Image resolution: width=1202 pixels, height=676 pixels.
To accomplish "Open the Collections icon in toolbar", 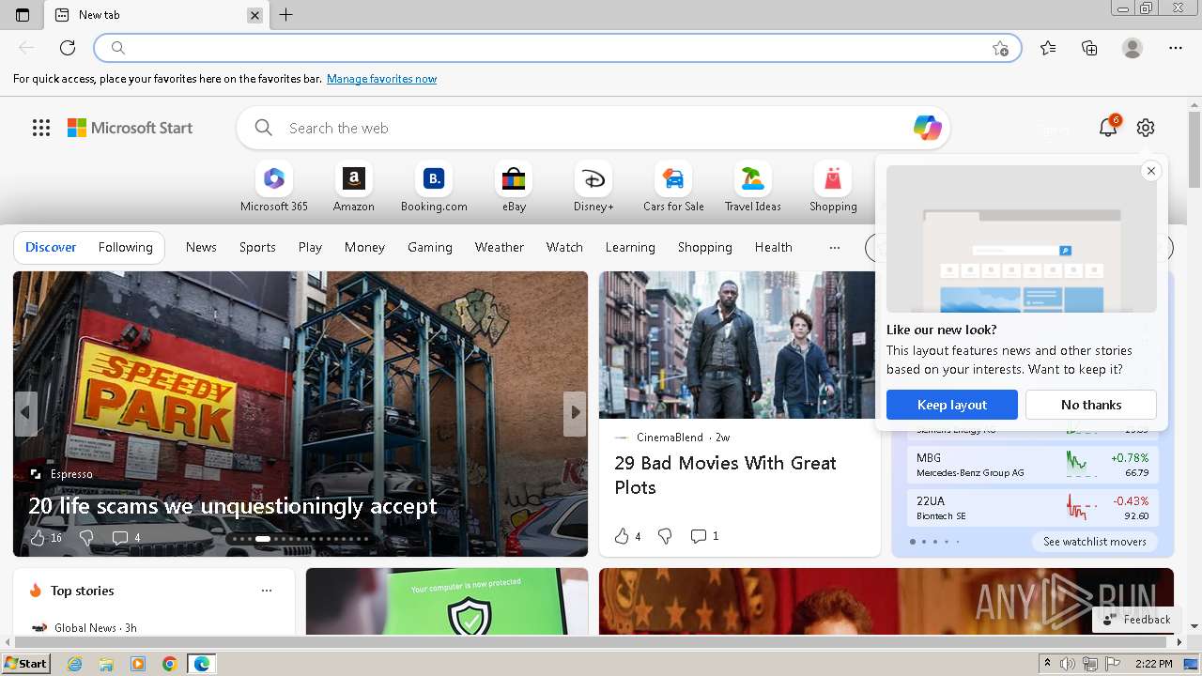I will [1089, 48].
